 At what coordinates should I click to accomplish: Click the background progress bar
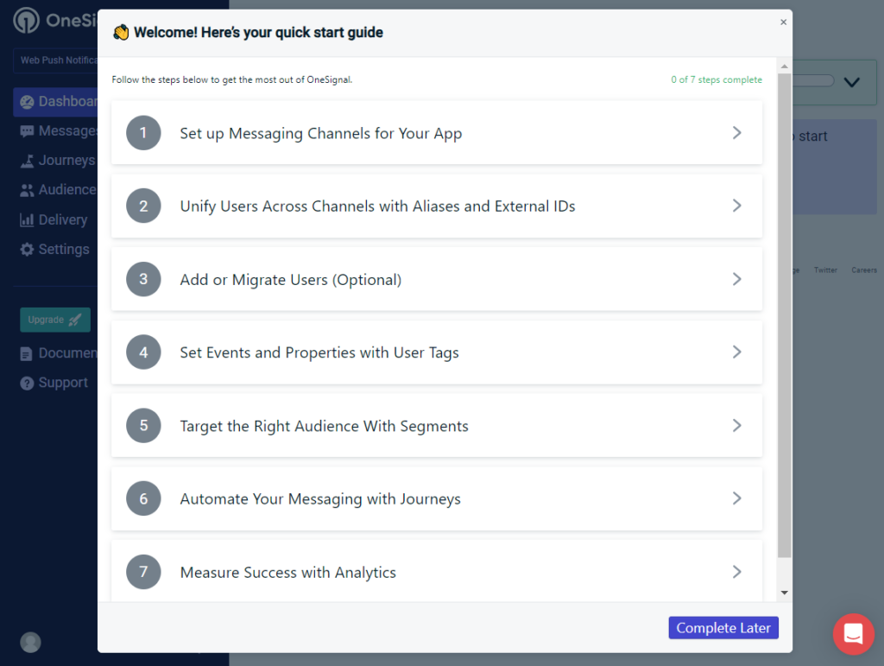point(813,80)
